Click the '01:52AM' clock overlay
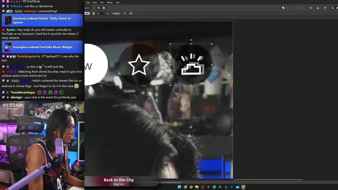 click(12, 106)
